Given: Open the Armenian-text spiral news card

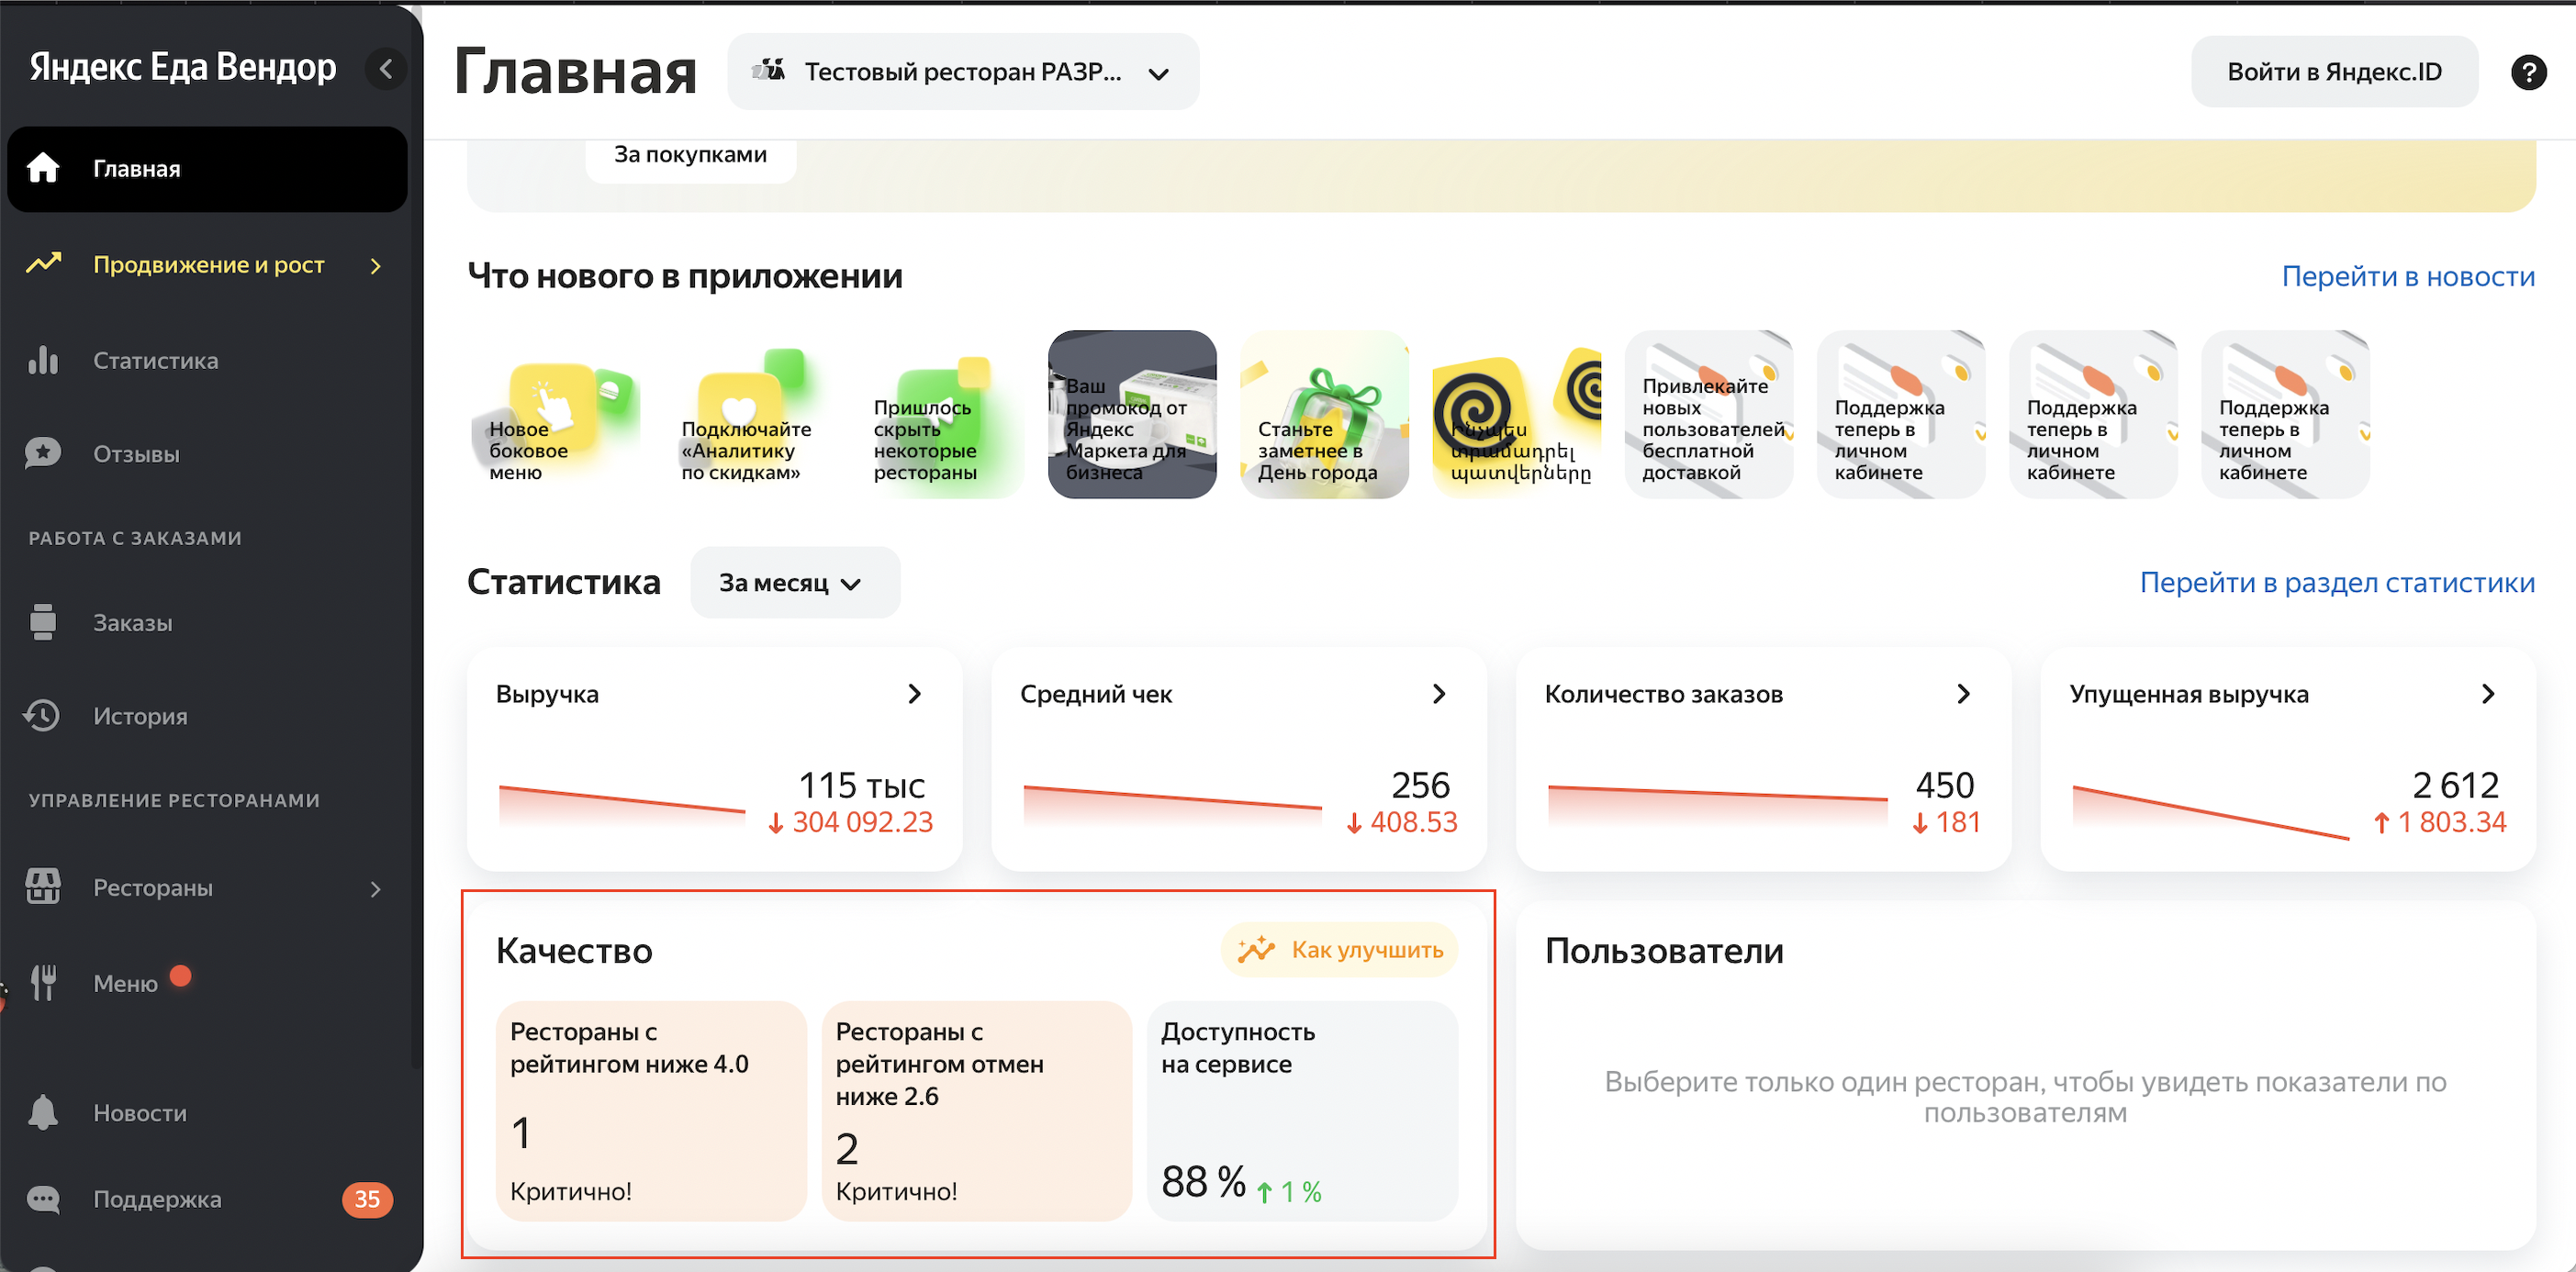Looking at the screenshot, I should (1517, 414).
